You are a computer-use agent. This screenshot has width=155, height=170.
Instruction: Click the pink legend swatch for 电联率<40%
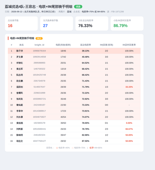[57, 148]
